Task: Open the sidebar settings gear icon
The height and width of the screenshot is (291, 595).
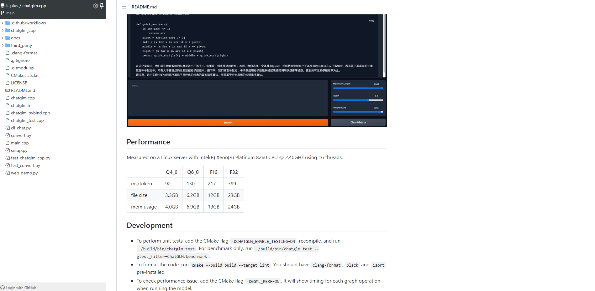Action: [x=96, y=6]
